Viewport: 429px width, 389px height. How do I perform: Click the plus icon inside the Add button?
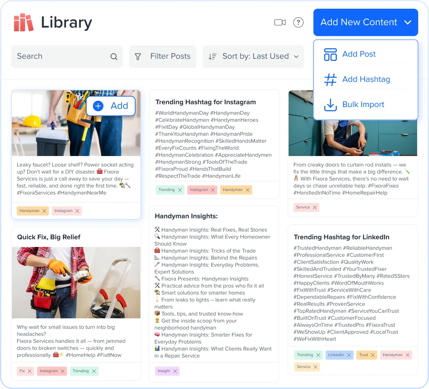98,106
